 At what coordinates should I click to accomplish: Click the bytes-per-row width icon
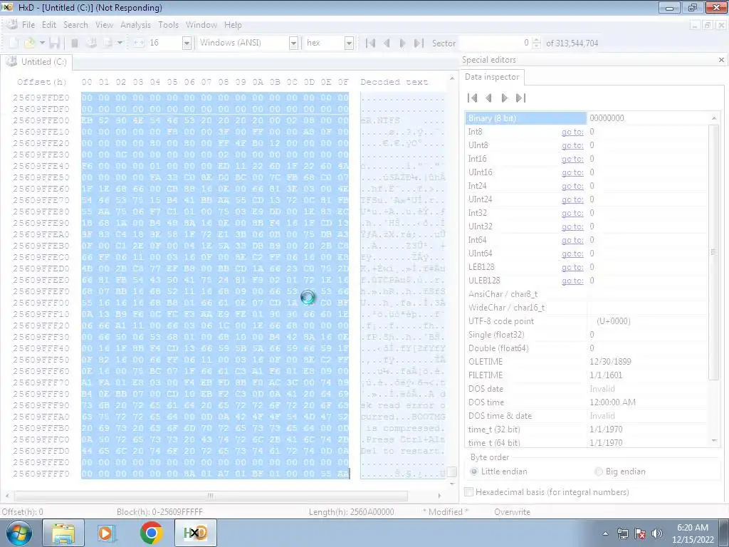click(x=139, y=43)
